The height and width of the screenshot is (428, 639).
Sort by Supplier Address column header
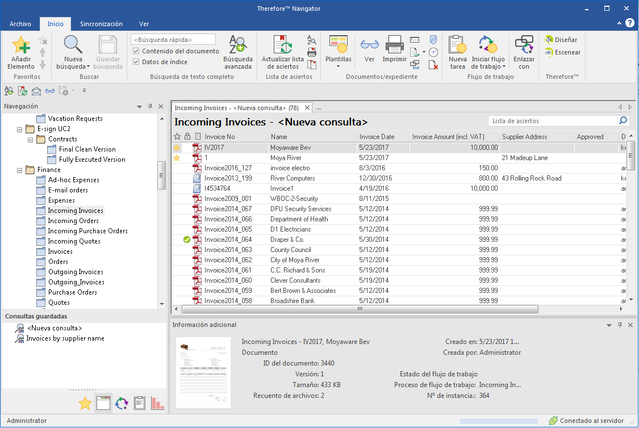click(x=536, y=137)
